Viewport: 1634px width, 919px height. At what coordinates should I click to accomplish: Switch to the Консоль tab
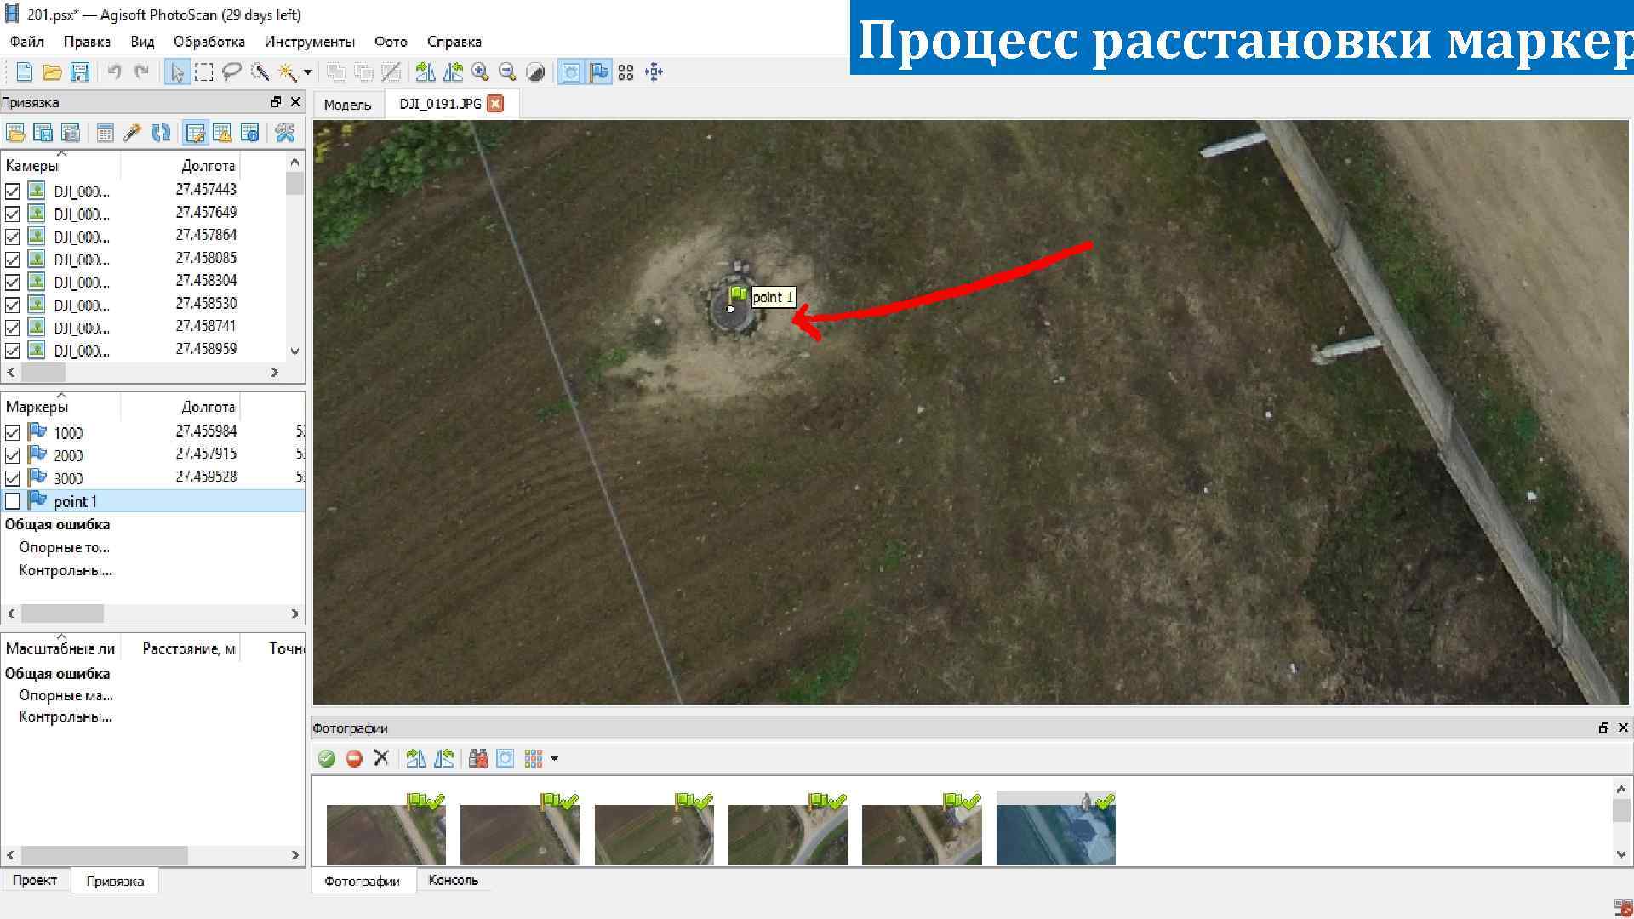453,881
